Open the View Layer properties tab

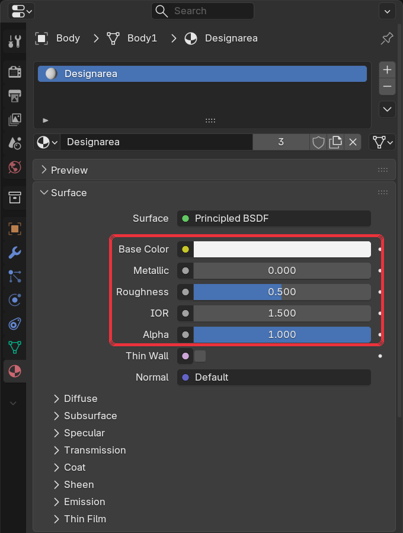tap(15, 120)
